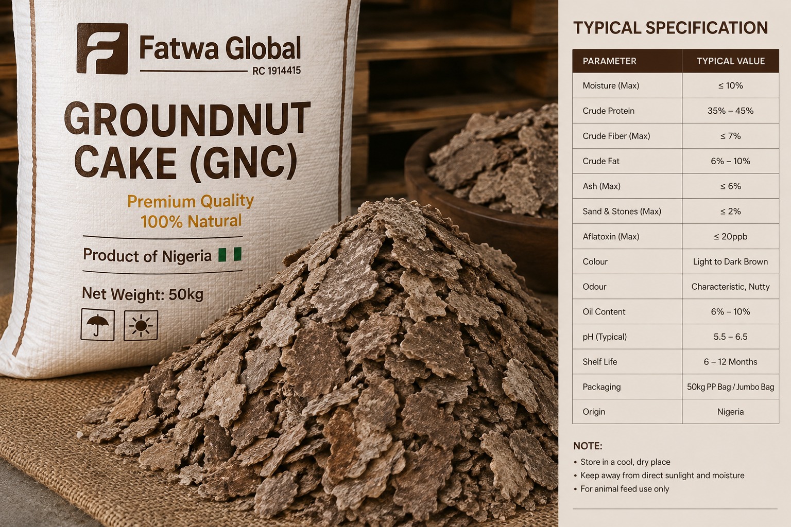Click the sun keep-from-sunlight icon on the bag

point(141,325)
